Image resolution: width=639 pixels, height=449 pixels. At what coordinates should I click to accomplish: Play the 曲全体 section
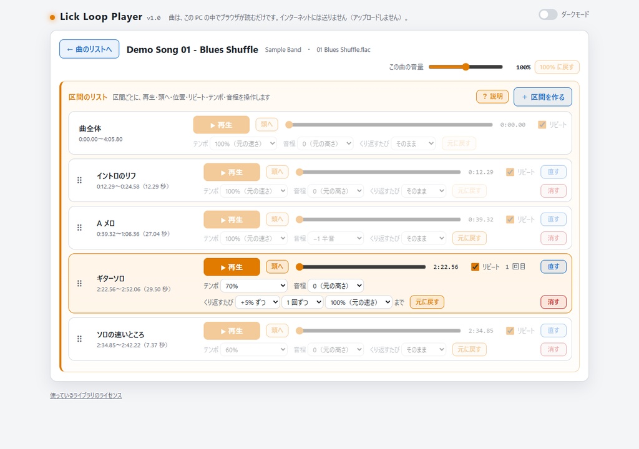222,125
